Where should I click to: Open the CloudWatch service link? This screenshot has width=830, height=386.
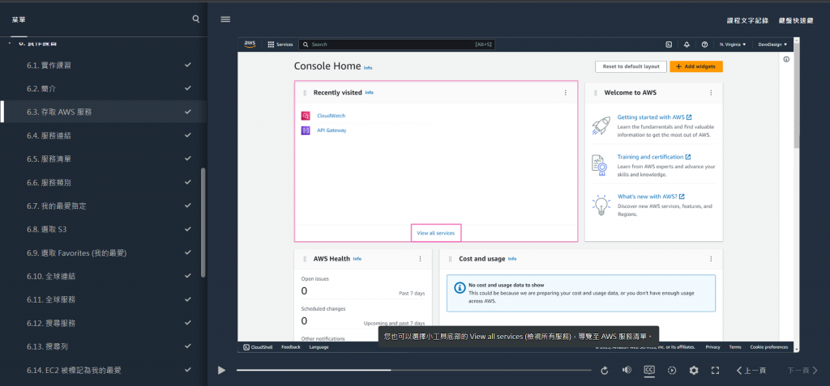pos(331,116)
